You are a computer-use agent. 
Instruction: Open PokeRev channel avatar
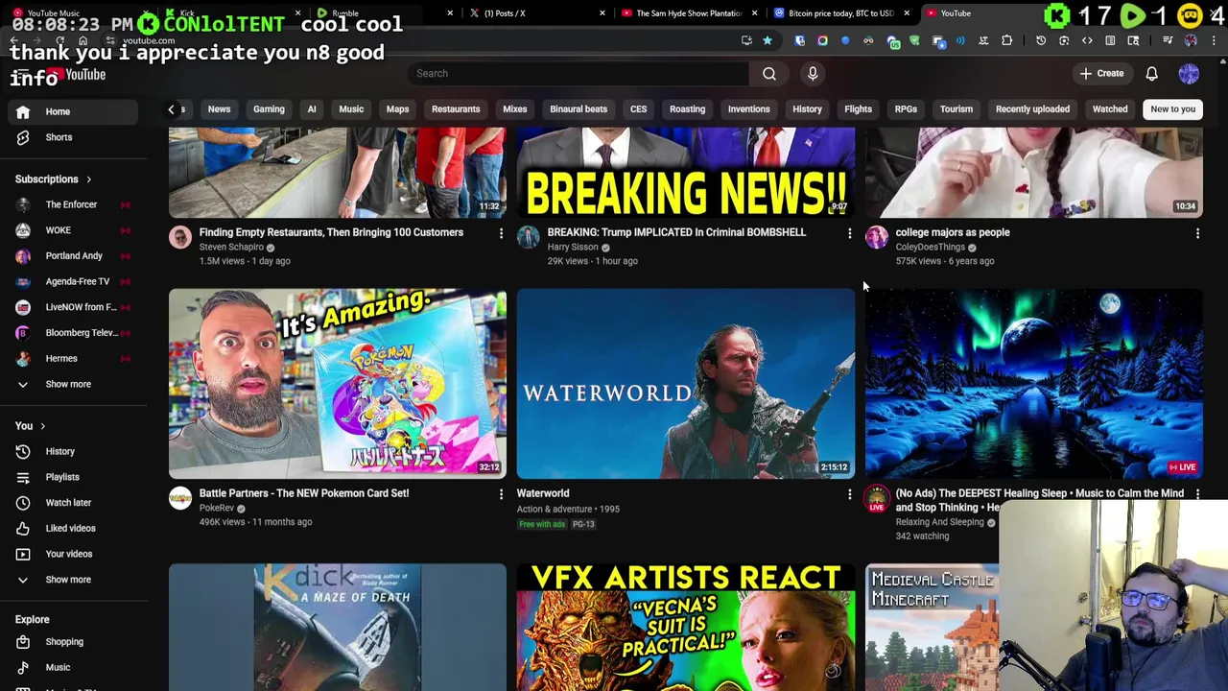point(180,498)
